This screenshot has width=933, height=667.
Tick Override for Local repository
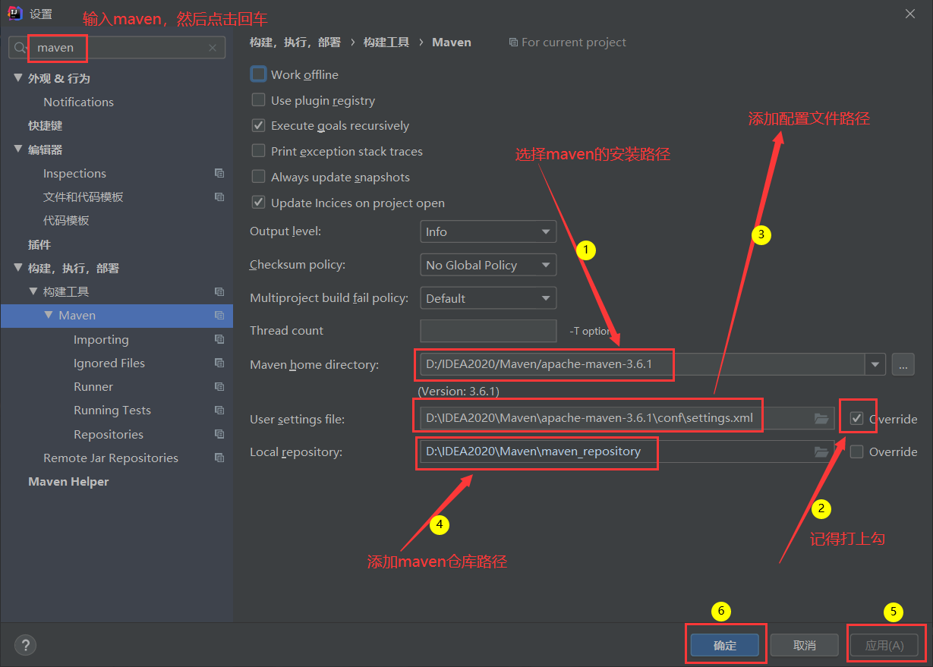point(857,451)
